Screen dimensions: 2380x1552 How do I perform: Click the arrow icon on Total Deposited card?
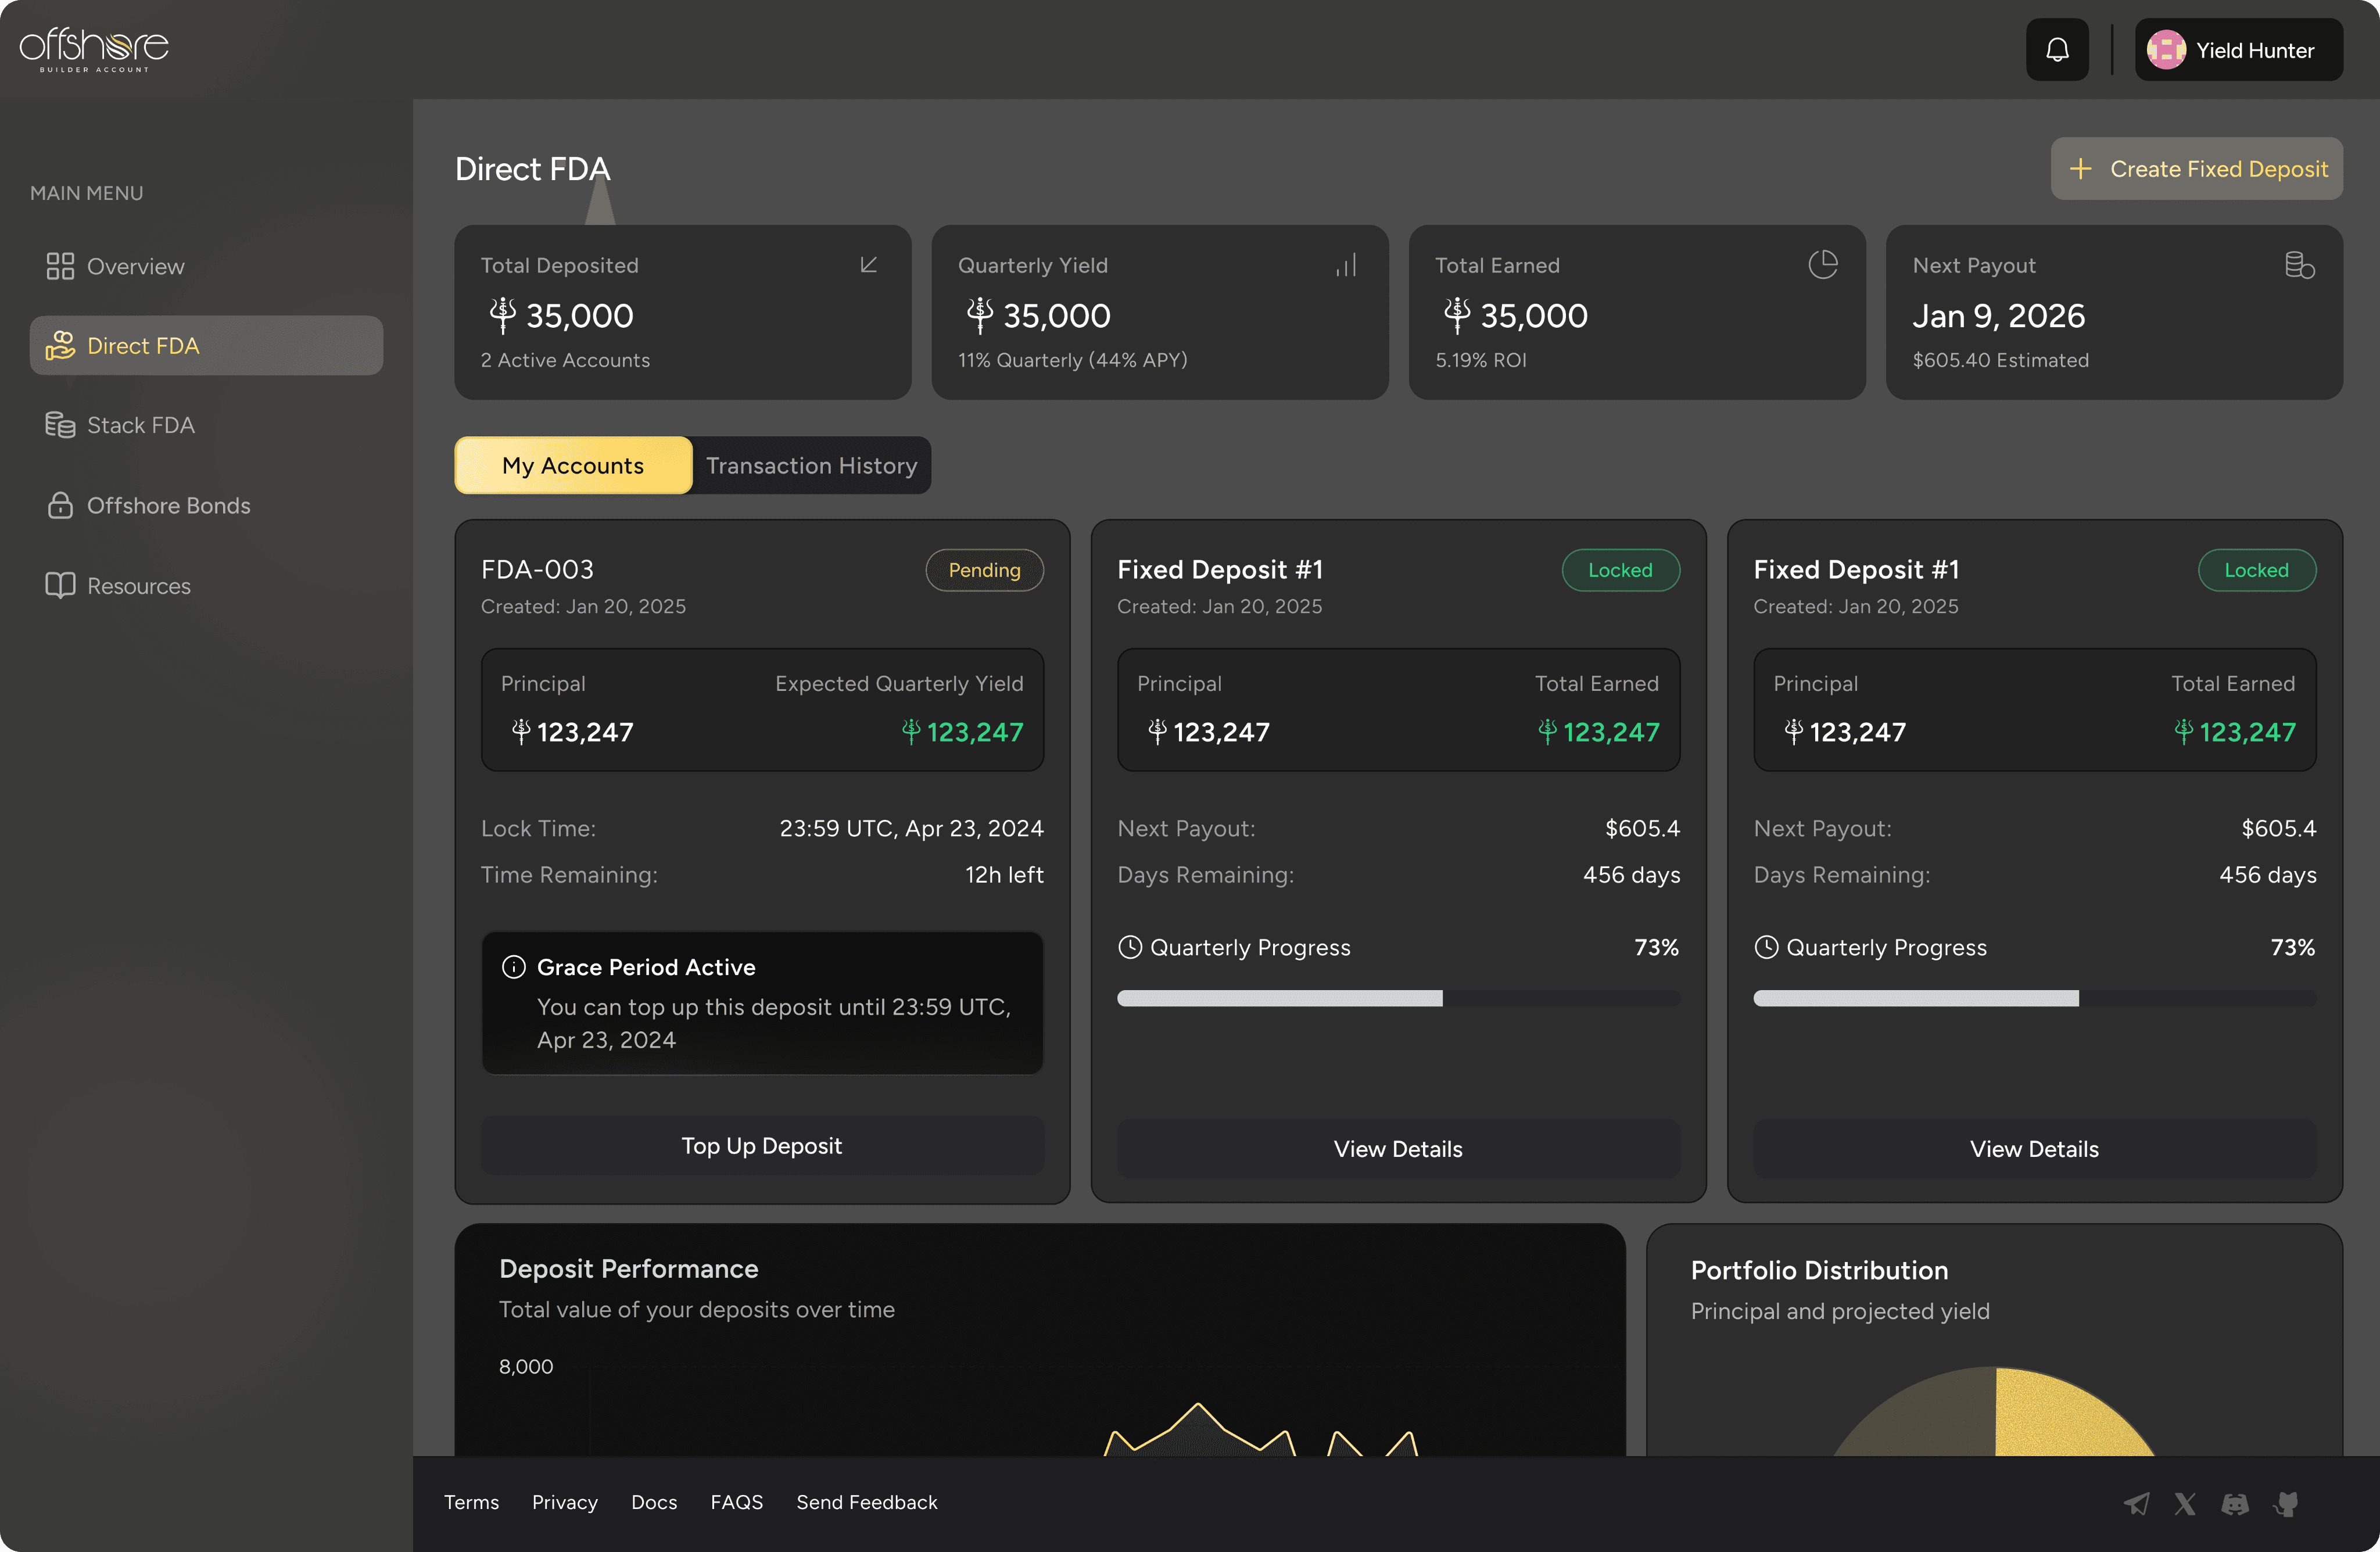point(868,265)
